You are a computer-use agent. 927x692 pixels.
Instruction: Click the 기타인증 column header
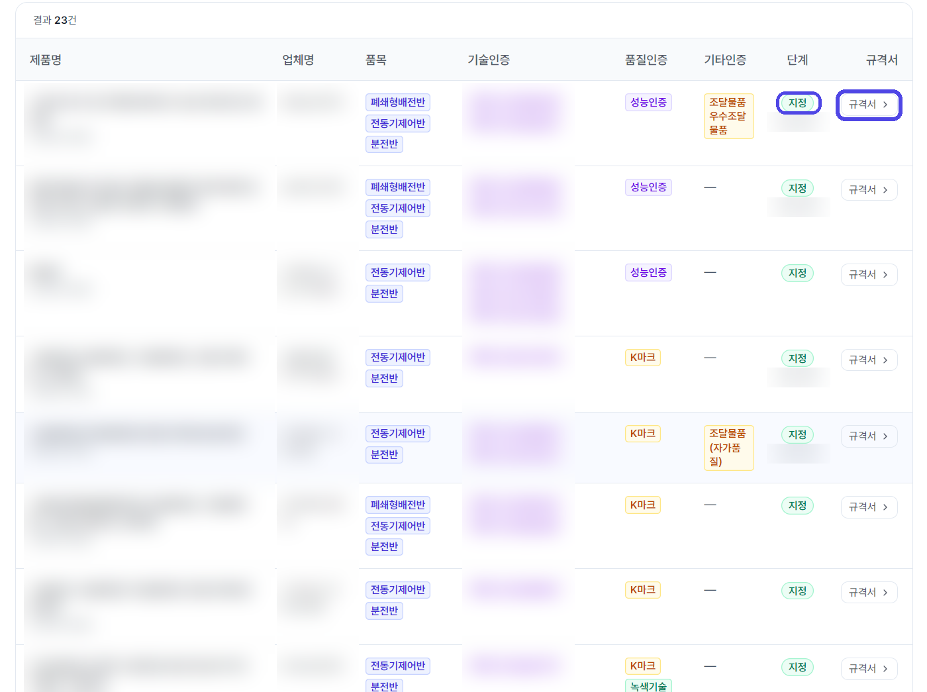(x=725, y=60)
